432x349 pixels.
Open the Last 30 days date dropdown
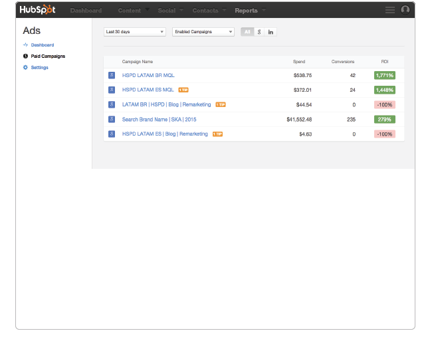point(135,32)
